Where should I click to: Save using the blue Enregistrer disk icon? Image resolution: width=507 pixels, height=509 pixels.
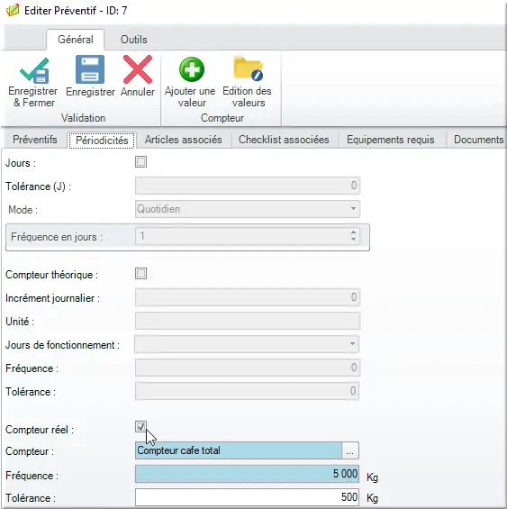click(x=90, y=69)
